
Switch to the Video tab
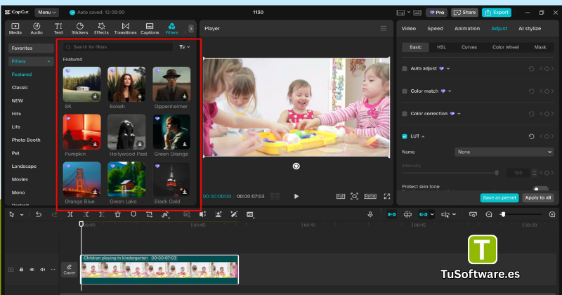(409, 28)
